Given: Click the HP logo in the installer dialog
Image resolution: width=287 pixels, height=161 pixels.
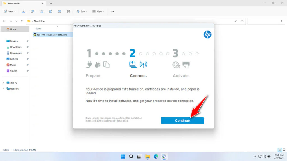Looking at the screenshot, I should point(207,34).
